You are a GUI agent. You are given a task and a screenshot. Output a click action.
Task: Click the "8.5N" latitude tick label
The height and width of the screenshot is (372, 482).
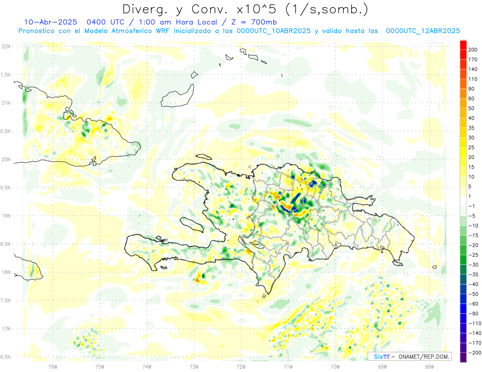pos(6,244)
